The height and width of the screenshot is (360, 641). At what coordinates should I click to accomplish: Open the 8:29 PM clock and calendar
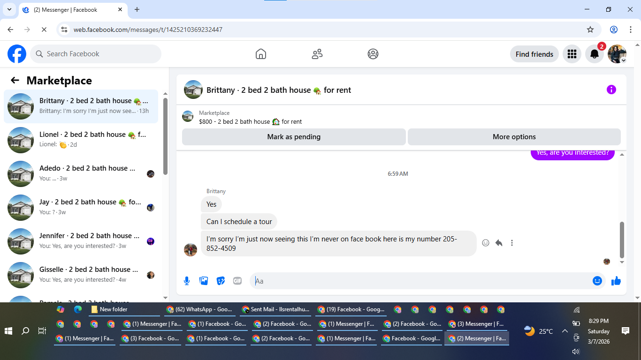click(x=599, y=331)
